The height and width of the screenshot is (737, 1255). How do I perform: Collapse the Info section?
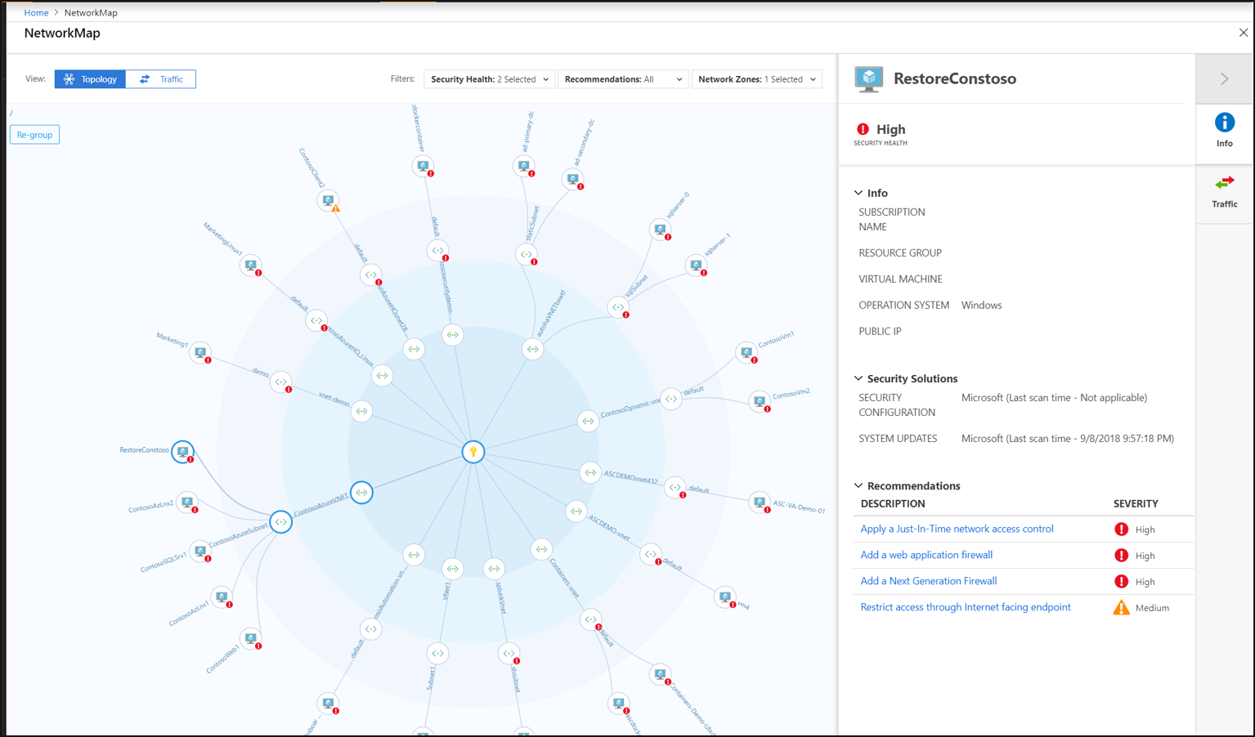tap(858, 193)
